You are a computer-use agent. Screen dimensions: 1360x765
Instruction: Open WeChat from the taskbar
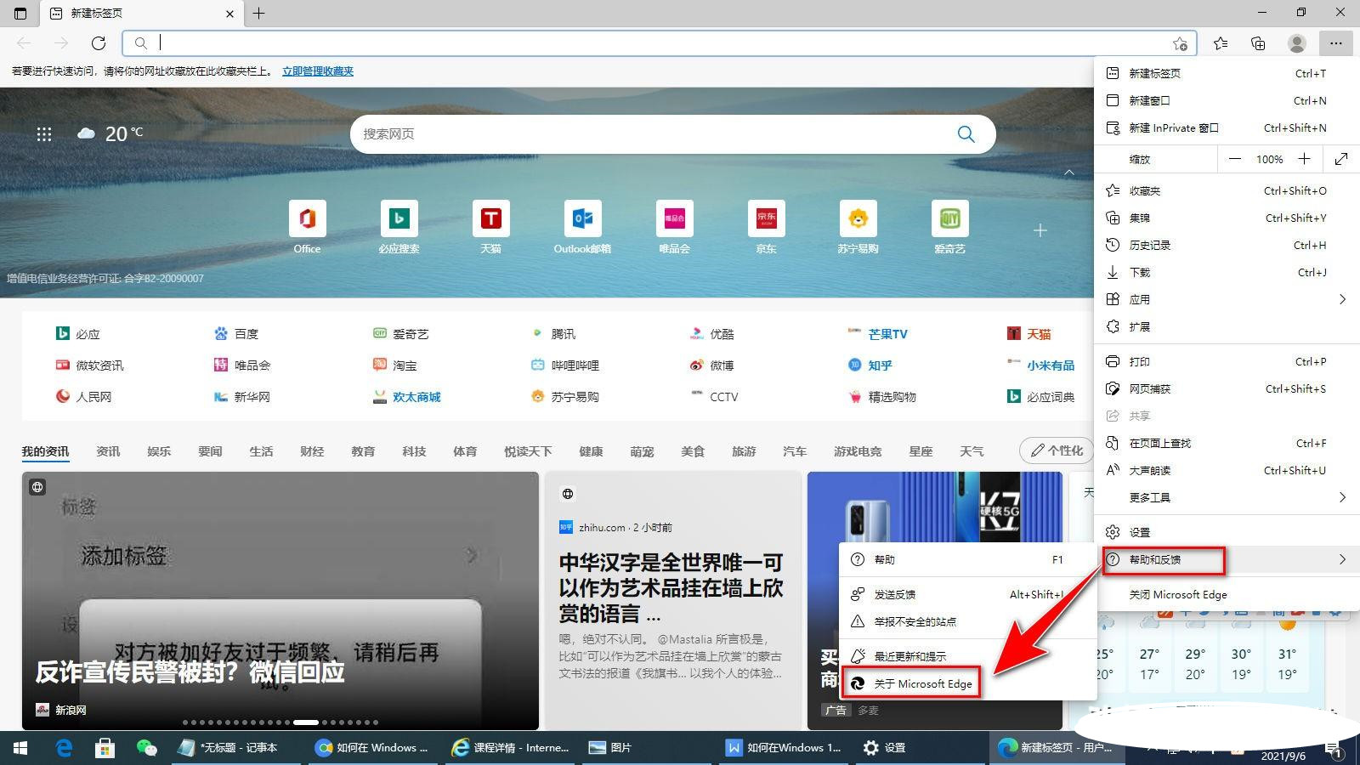147,748
